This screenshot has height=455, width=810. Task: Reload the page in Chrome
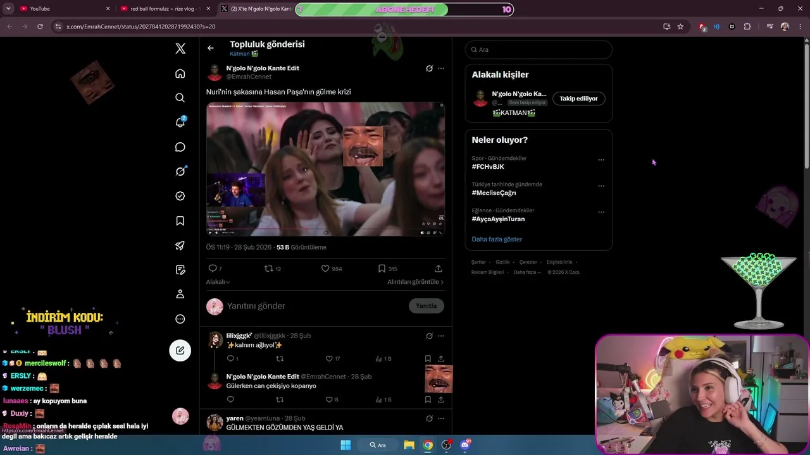[x=40, y=27]
